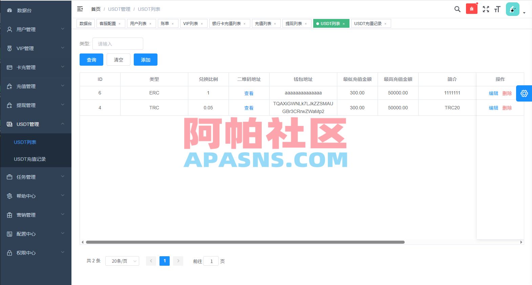Expand the 提现管理 sidebar menu
532x285 pixels.
36,105
